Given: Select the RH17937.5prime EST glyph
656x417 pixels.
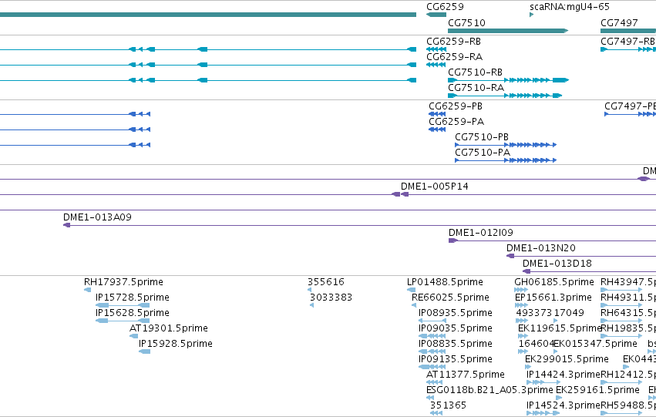Looking at the screenshot, I should click(87, 290).
